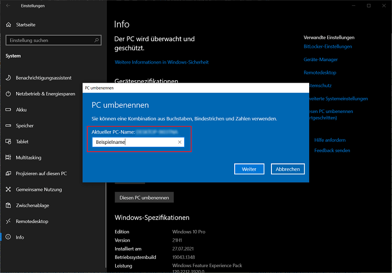Click the Diesen PC umbenennen button
Screen dimensions: 392x273
click(x=144, y=197)
